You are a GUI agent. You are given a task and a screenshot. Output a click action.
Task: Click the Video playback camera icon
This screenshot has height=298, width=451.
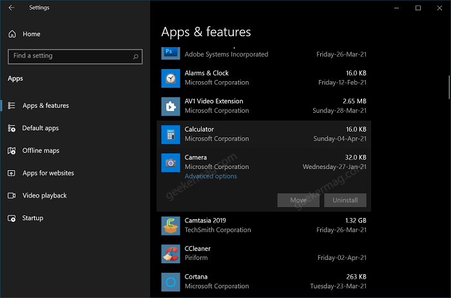coord(12,196)
